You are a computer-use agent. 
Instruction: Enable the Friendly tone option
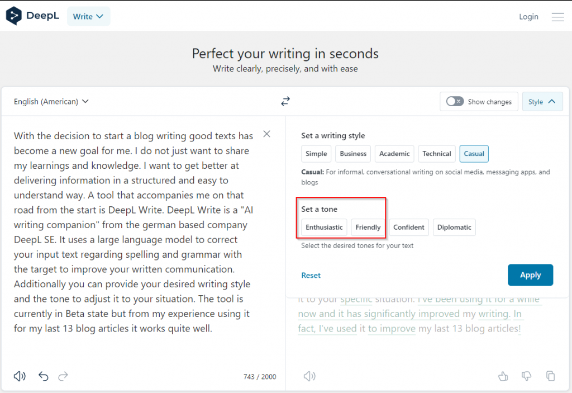point(368,227)
